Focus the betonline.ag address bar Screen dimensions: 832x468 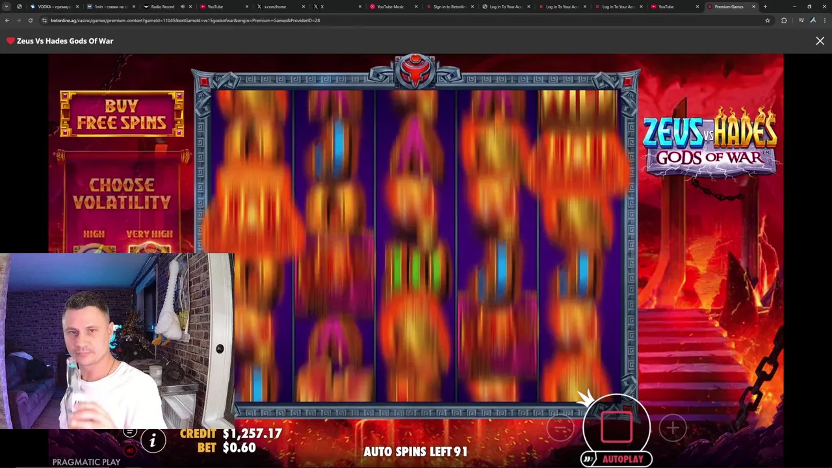[x=403, y=20]
